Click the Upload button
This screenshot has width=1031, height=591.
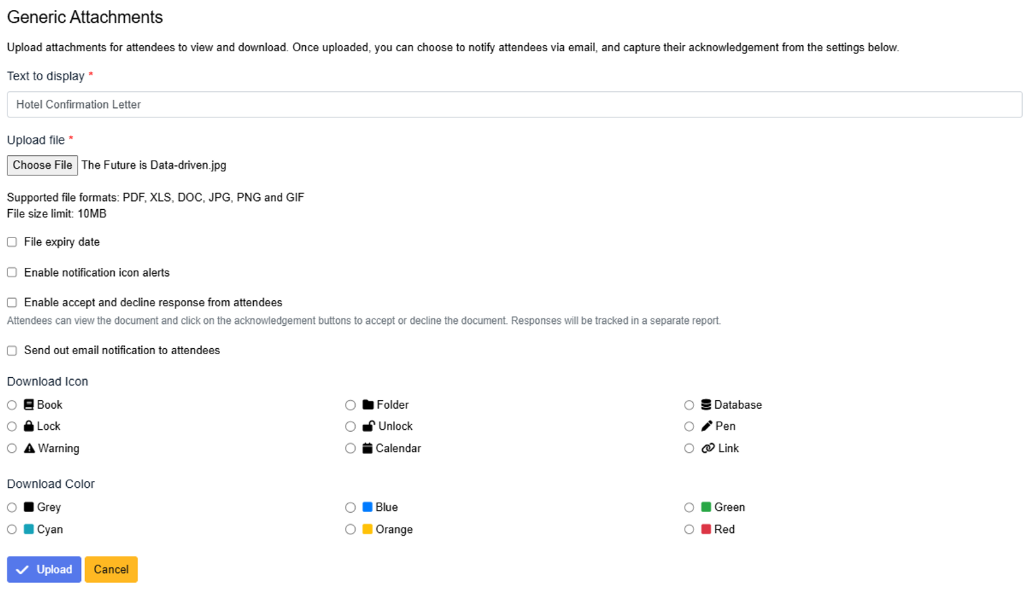tap(44, 569)
